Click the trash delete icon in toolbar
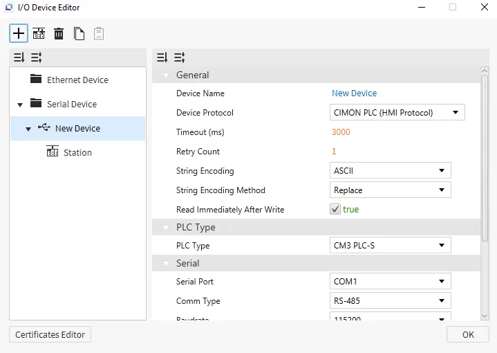The width and height of the screenshot is (497, 353). 59,33
